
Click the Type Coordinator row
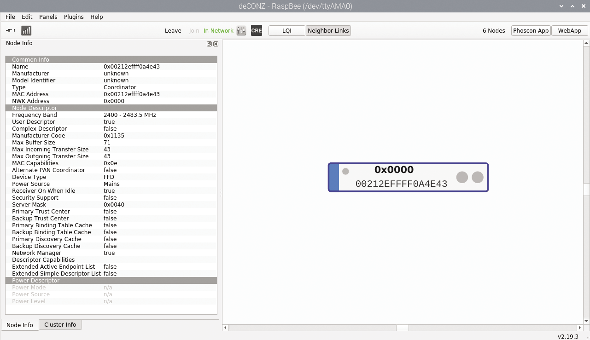(x=111, y=87)
